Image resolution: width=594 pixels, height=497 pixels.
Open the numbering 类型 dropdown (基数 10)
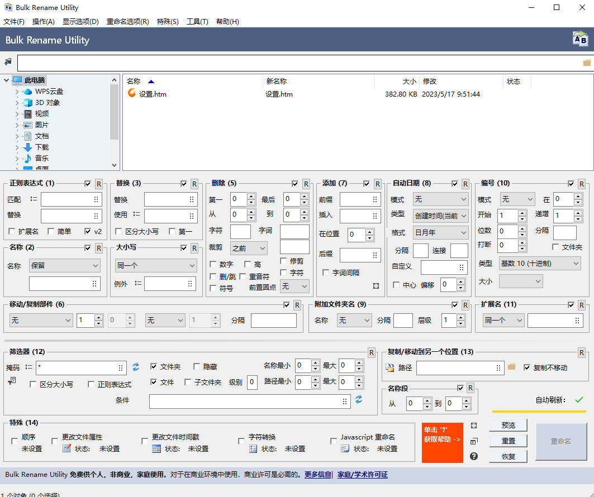(540, 263)
